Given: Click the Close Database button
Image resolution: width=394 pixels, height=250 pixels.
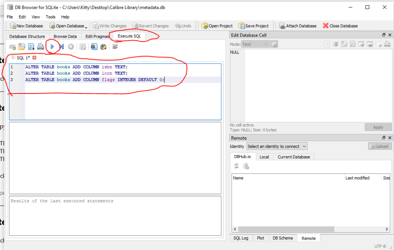Looking at the screenshot, I should (340, 26).
